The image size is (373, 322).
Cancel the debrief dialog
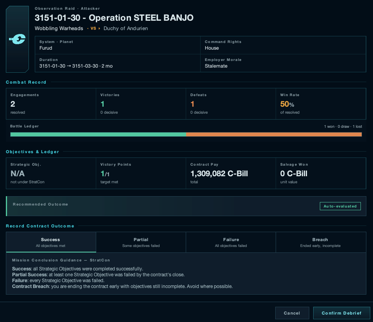point(292,313)
